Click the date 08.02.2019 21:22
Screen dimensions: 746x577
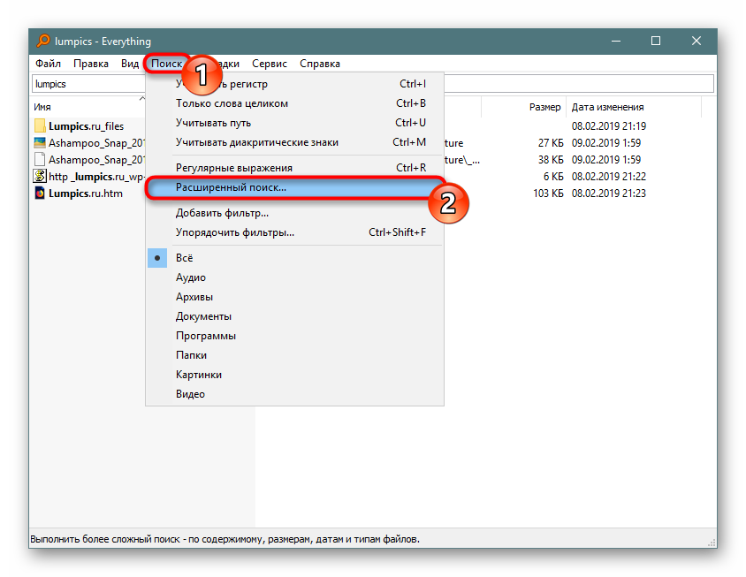[x=609, y=177]
